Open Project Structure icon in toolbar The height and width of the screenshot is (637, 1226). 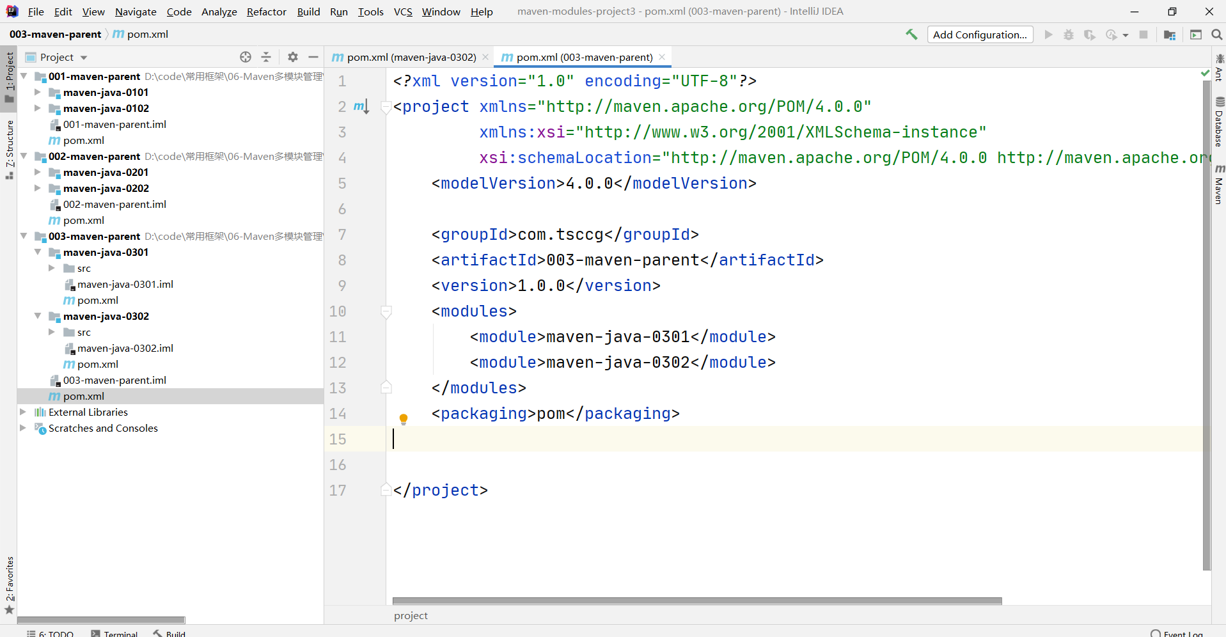[1170, 35]
